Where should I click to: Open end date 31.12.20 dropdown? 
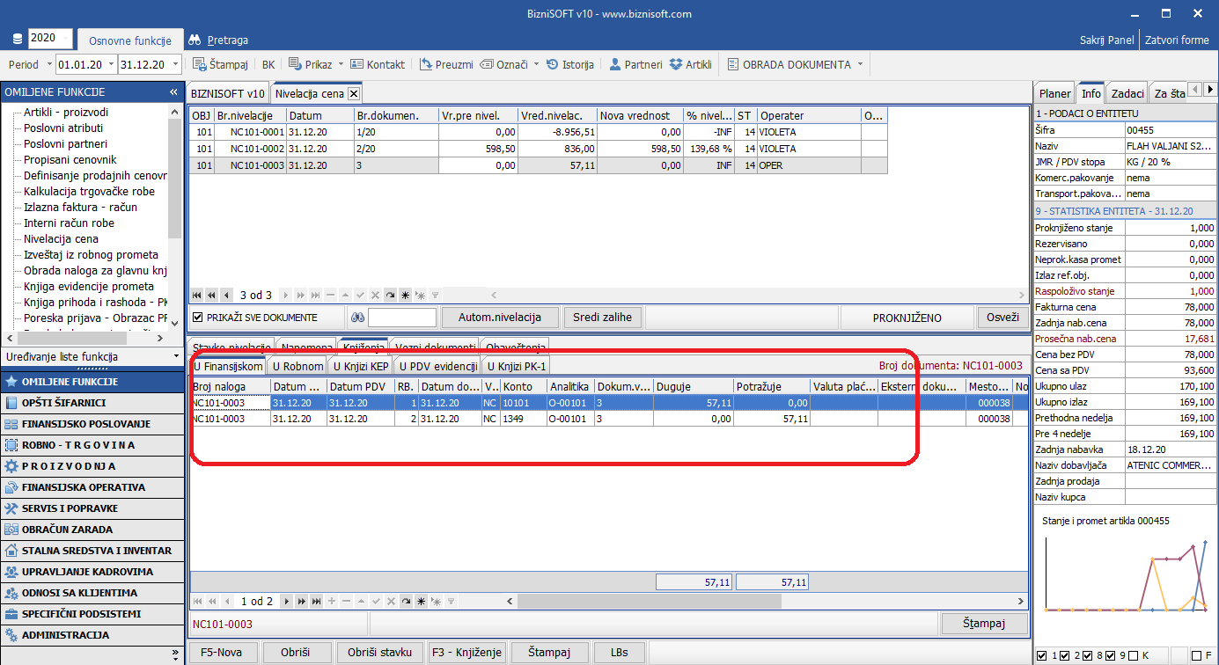176,64
